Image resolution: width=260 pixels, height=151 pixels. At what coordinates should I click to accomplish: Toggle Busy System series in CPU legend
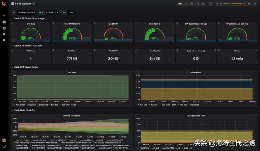[x=19, y=105]
